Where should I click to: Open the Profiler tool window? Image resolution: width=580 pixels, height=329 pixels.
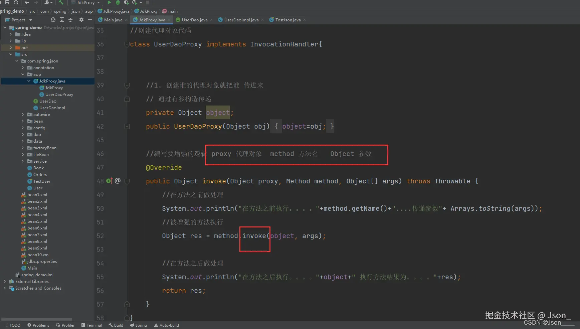pos(65,325)
